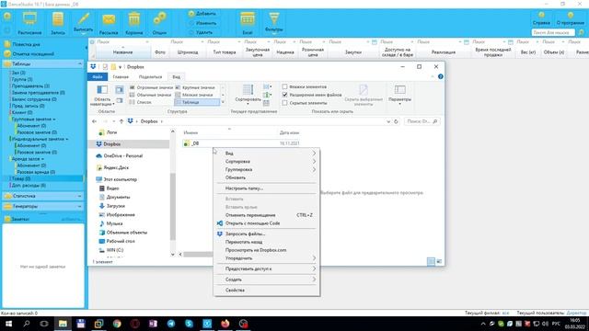Toggle Расширения имен файлов checkbox

(284, 95)
